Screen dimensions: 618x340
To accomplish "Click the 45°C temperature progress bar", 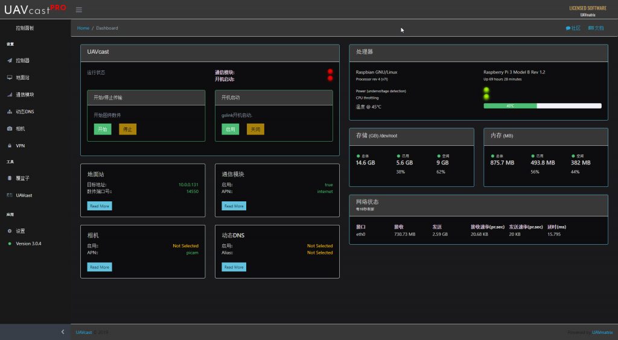I will pyautogui.click(x=543, y=106).
